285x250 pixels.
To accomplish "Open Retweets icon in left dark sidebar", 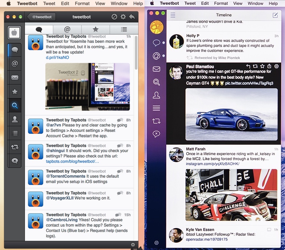I will 14,147.
